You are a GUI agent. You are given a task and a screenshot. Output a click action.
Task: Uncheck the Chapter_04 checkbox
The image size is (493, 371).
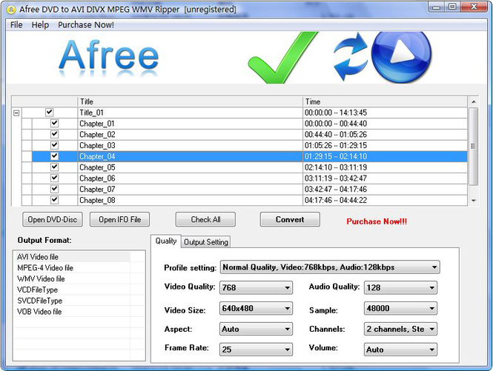pos(54,156)
